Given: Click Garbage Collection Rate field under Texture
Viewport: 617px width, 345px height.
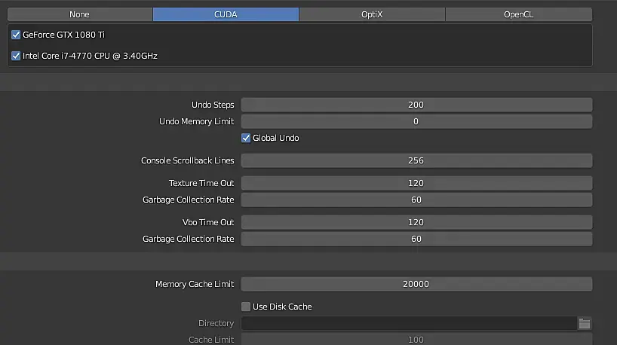Looking at the screenshot, I should tap(416, 200).
